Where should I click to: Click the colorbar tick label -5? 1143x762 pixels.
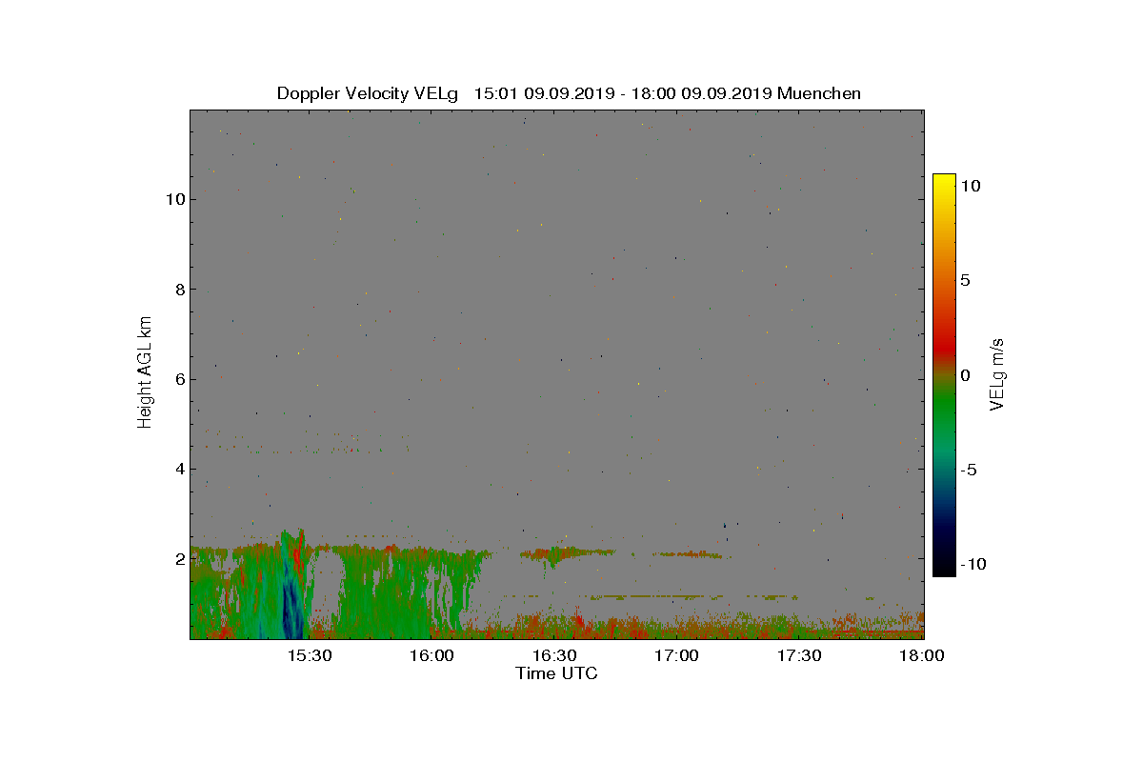[x=967, y=470]
